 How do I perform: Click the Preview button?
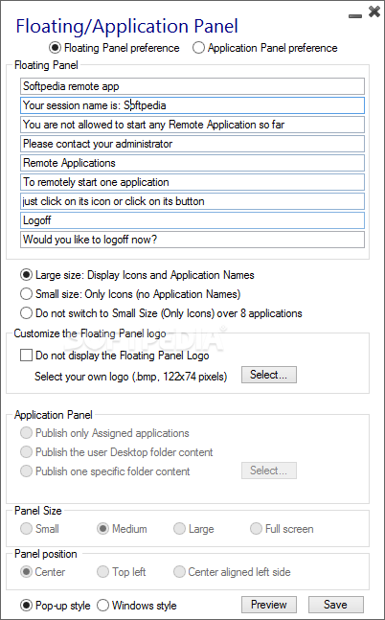pyautogui.click(x=269, y=605)
